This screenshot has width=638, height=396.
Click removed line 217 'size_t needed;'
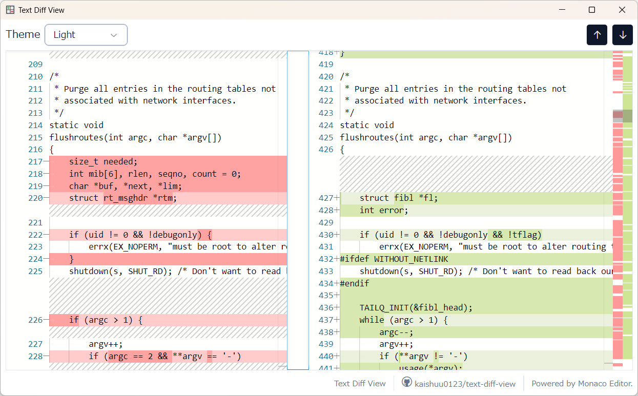[103, 162]
